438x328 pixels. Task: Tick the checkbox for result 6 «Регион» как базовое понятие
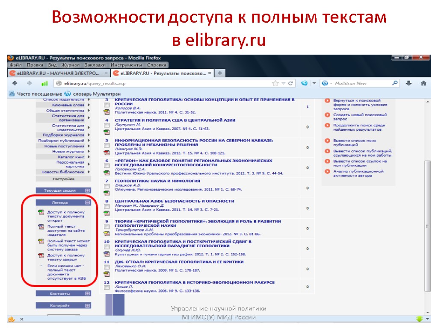click(x=107, y=166)
